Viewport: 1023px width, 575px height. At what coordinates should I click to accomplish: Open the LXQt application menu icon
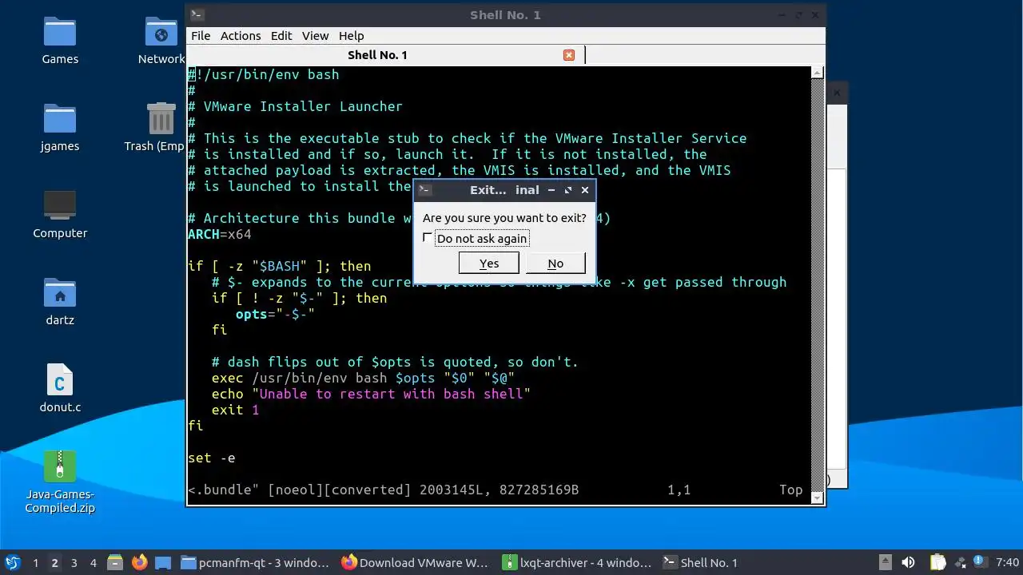(x=12, y=562)
